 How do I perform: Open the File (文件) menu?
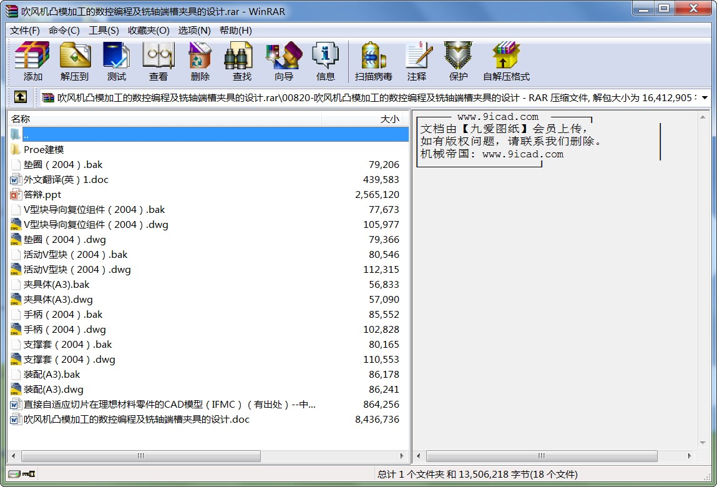pos(25,31)
